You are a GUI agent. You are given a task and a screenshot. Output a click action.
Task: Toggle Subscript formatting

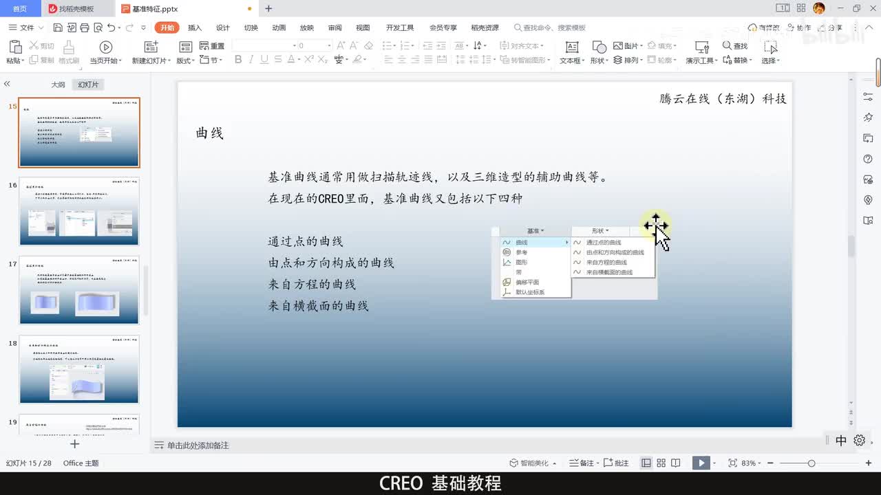(x=322, y=60)
